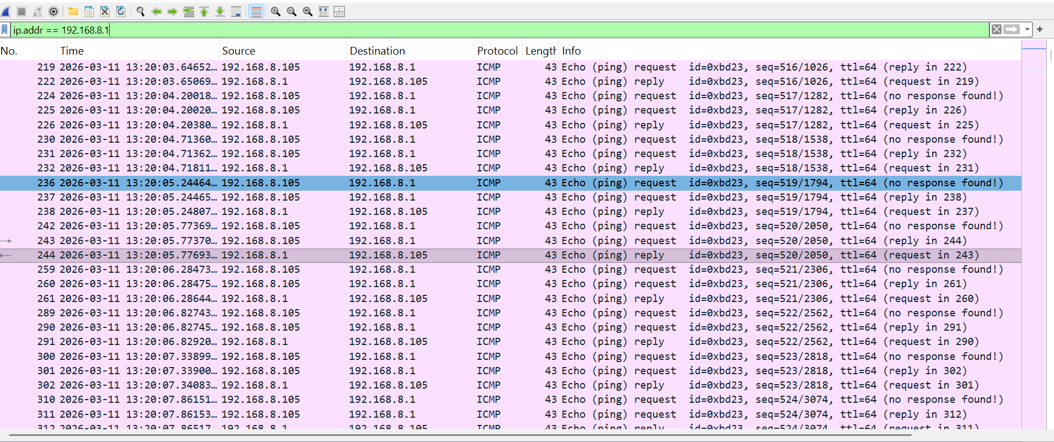Click the Info column header
This screenshot has height=442, width=1054.
coord(790,51)
